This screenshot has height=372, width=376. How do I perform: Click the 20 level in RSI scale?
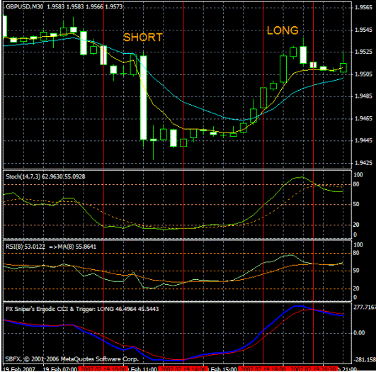click(x=356, y=288)
